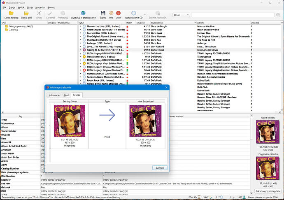
Task: Click the Dodaj pliki toolbar icon
Action: point(26,13)
